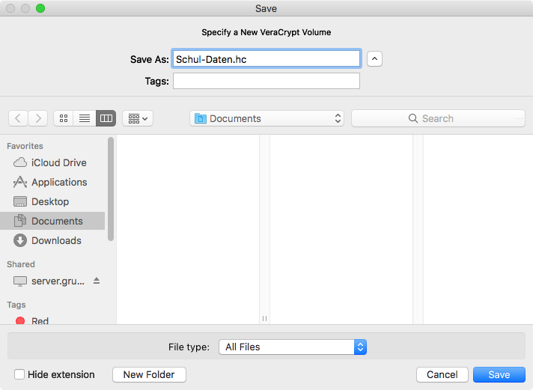The height and width of the screenshot is (390, 533).
Task: Click the Tags input field
Action: [266, 81]
